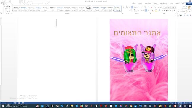Show paragraph marks with pilcrow icon
Viewport: 192px width, 108px height.
coord(123,7)
